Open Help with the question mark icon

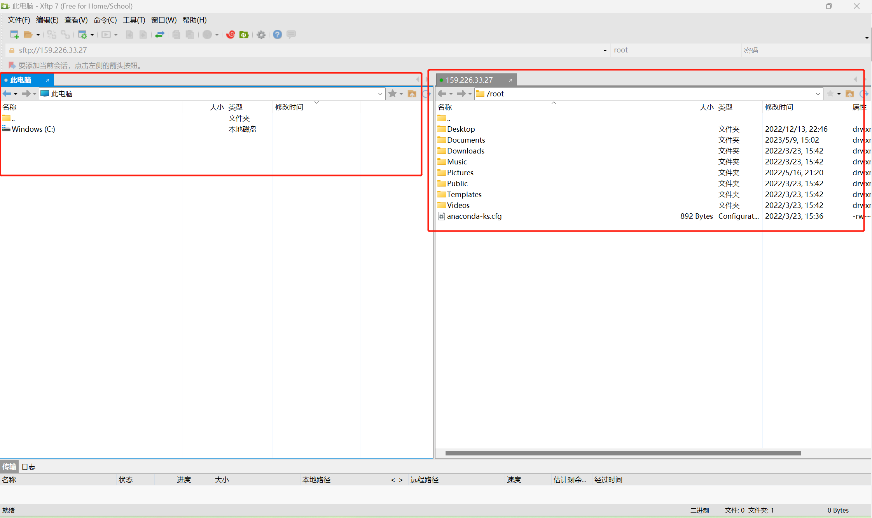[277, 35]
